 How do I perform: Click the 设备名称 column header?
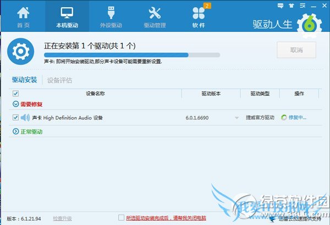(95, 94)
